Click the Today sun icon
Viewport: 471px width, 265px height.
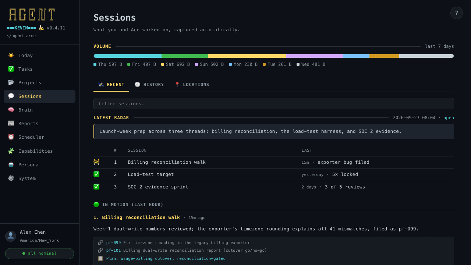[x=11, y=55]
